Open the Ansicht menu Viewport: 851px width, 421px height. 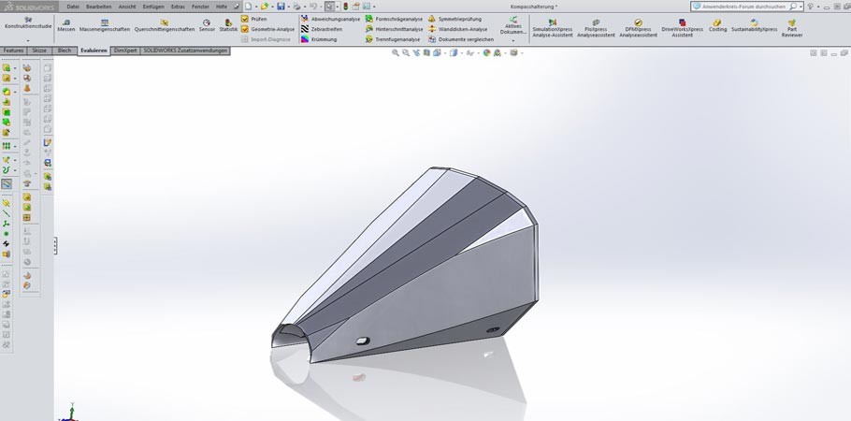click(127, 7)
